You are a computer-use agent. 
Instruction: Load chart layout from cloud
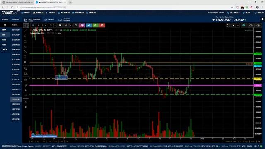click(251, 26)
